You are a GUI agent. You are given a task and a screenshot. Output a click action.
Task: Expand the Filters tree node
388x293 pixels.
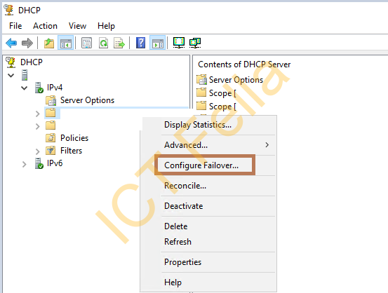(38, 151)
